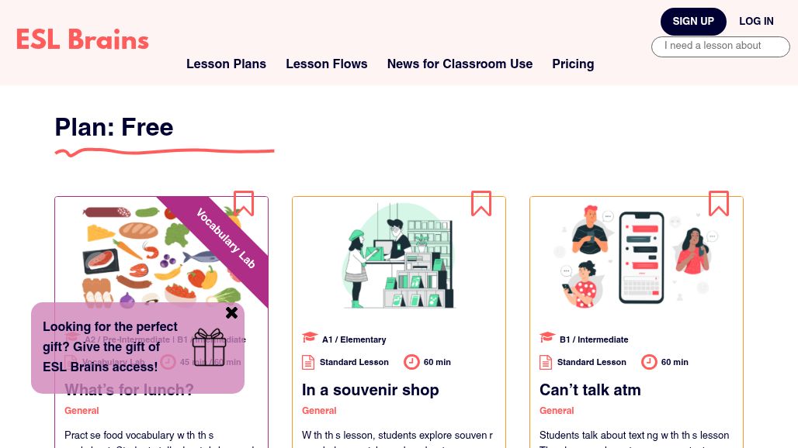This screenshot has height=448, width=798.
Task: Open the souvenir shop illustration thumbnail
Action: coord(398,255)
